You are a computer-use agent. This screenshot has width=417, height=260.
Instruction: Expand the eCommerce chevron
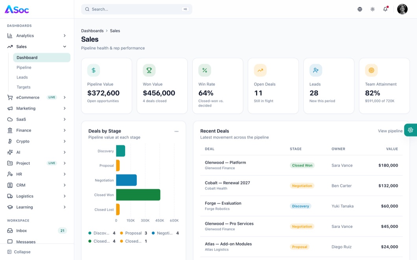65,97
